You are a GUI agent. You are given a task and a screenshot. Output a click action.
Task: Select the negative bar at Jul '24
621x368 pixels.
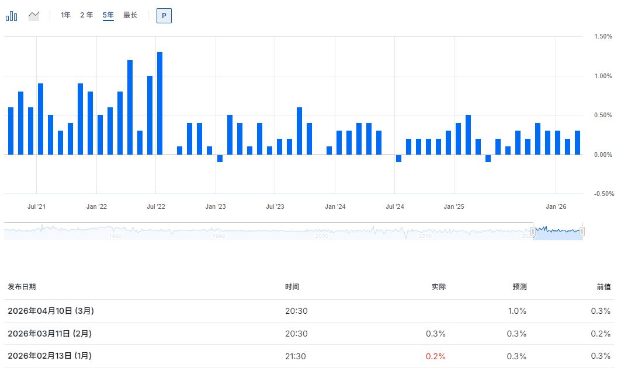398,158
